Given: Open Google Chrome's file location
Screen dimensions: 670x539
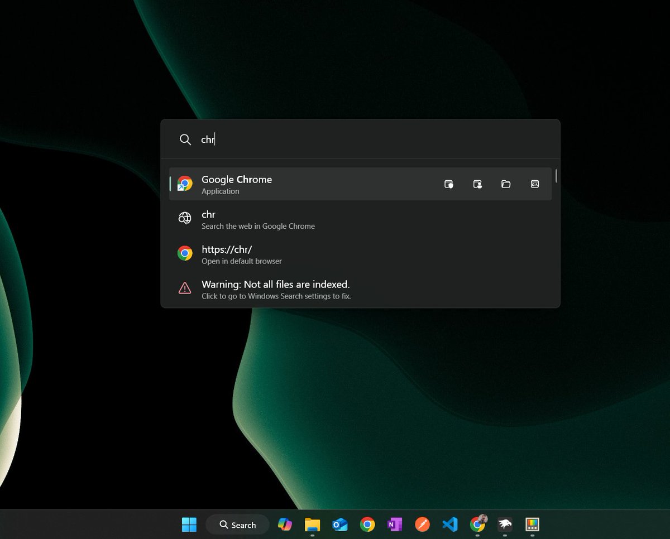Looking at the screenshot, I should click(506, 184).
